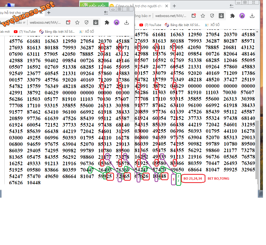Open the Bảng đặc biệt Xổ Số bookmark in the left window

(x=57, y=32)
